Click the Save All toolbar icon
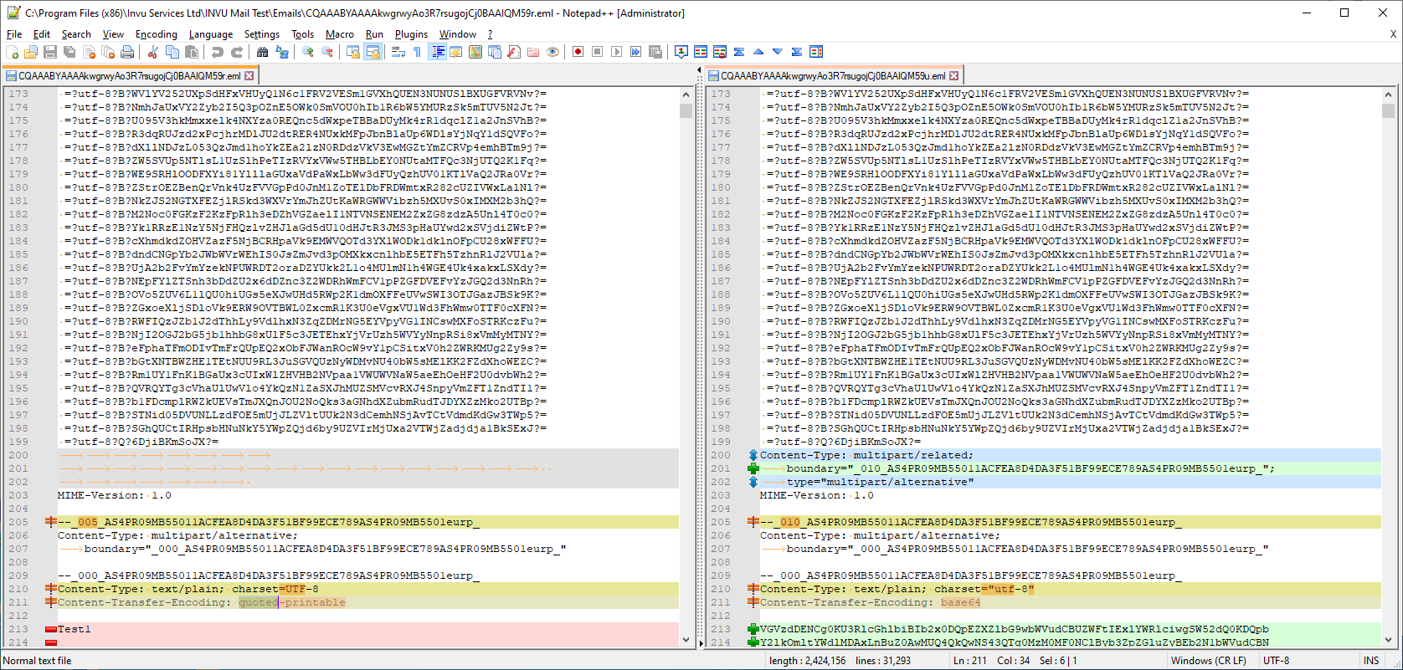1403x670 pixels. pos(69,52)
